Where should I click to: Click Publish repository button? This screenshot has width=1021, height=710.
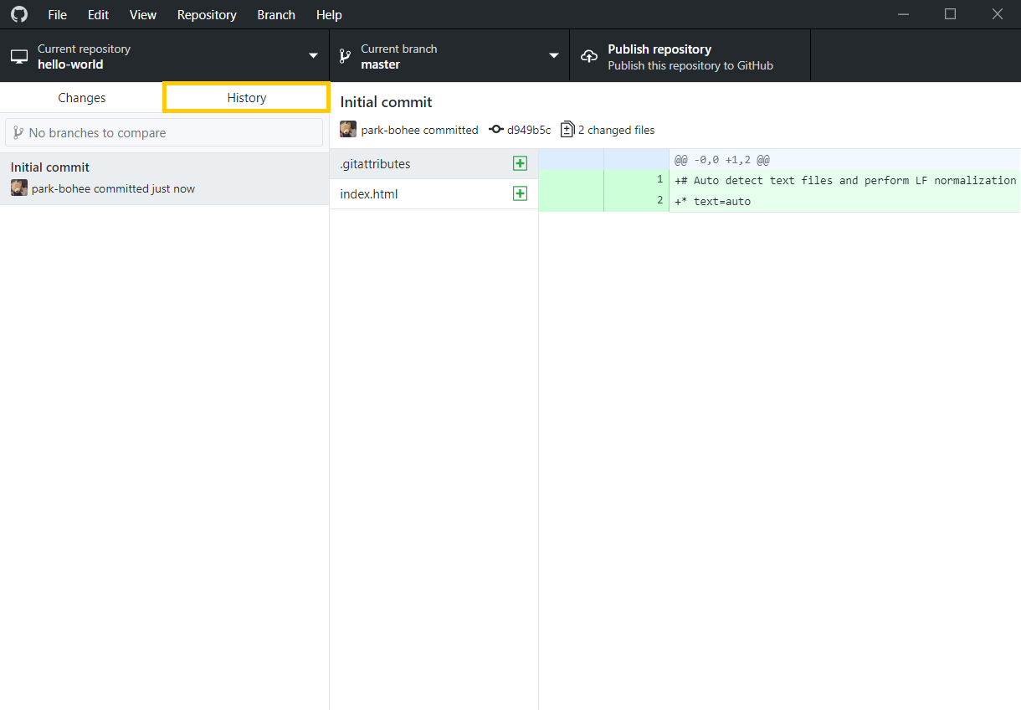[690, 56]
